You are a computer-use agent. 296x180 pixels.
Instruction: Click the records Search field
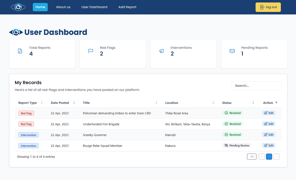pos(256,86)
